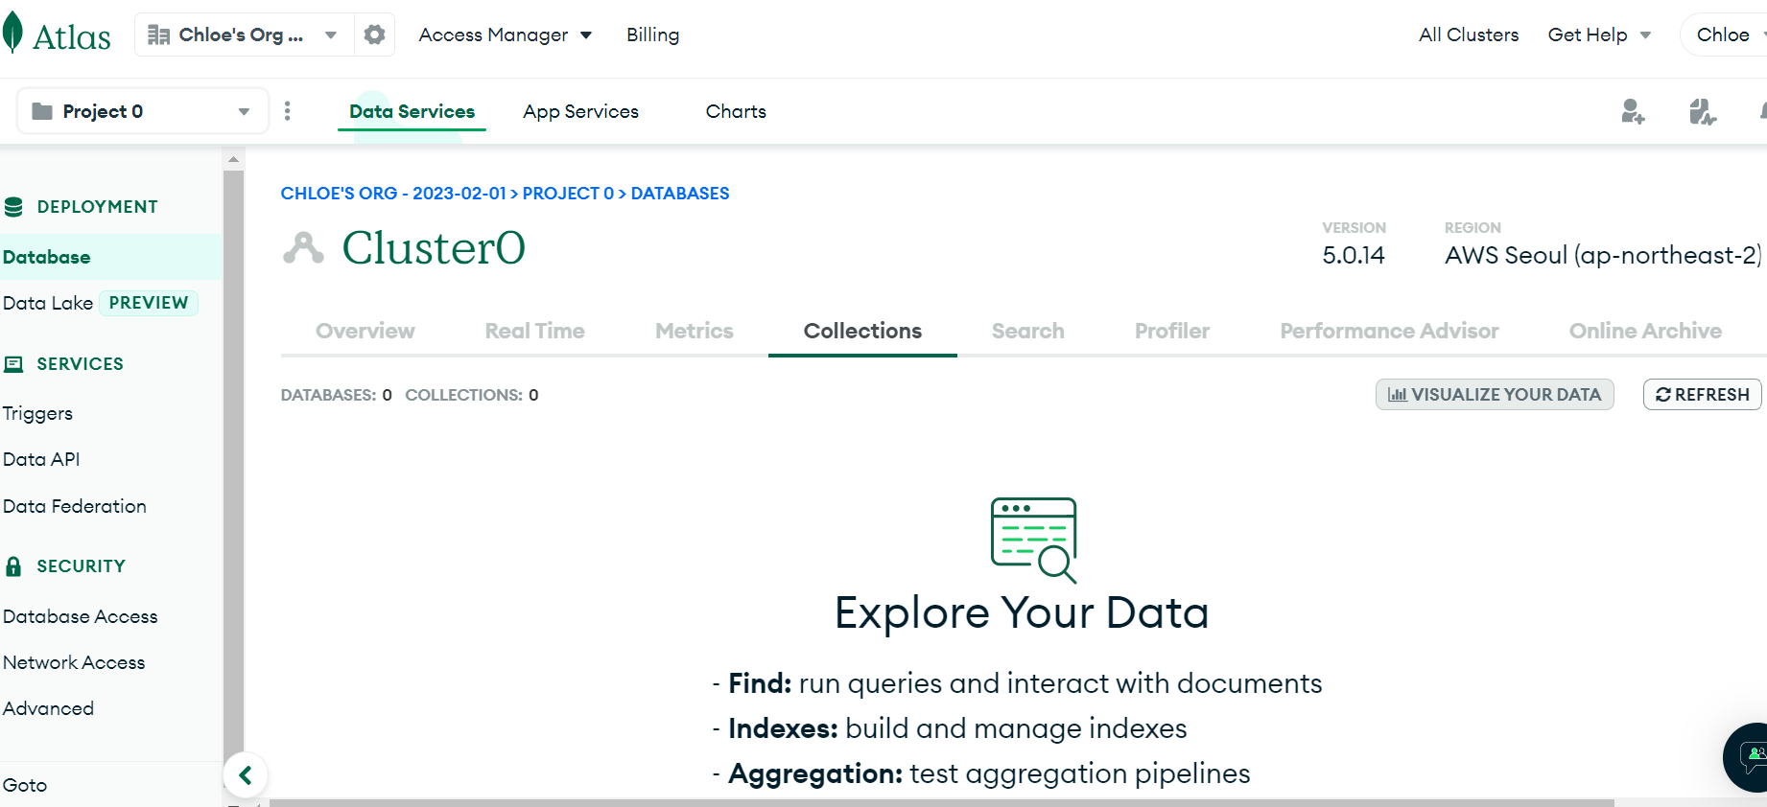
Task: Expand the Project 0 project selector
Action: click(x=142, y=111)
